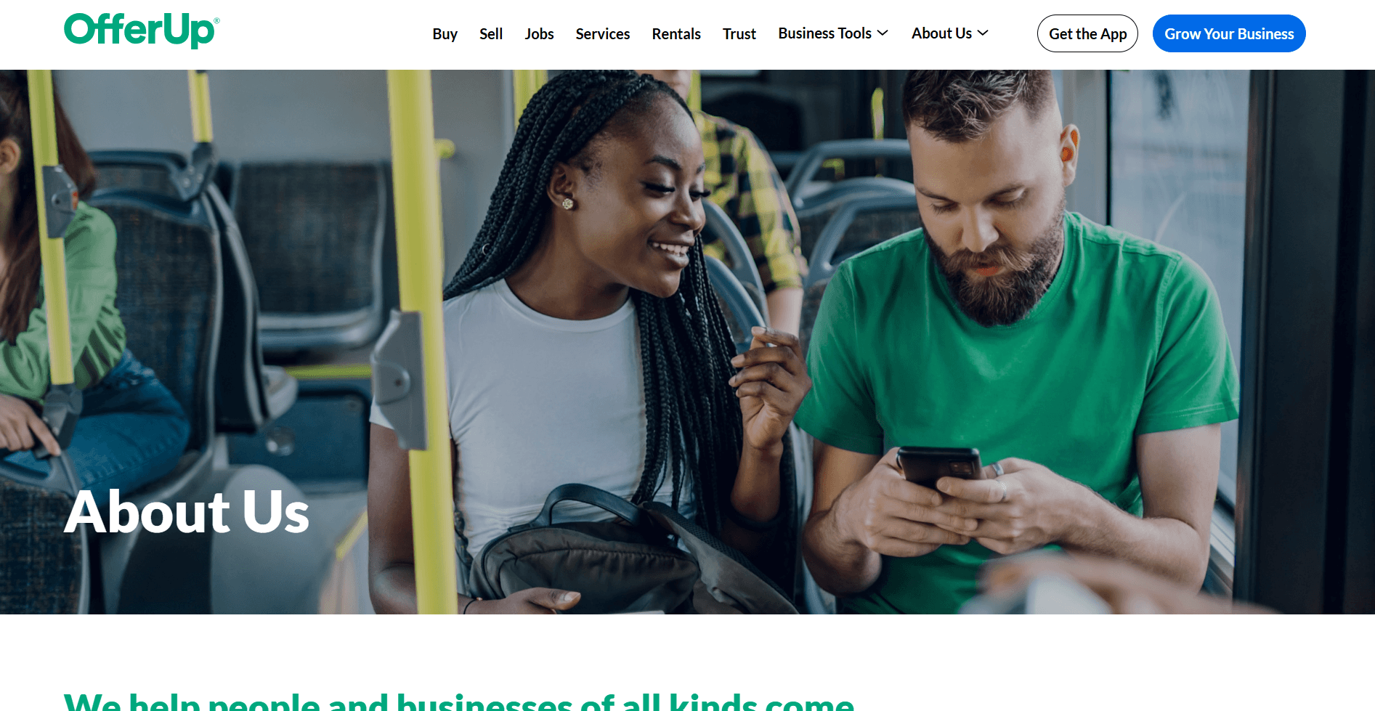This screenshot has height=711, width=1375.
Task: Expand the About Us menu
Action: [950, 33]
